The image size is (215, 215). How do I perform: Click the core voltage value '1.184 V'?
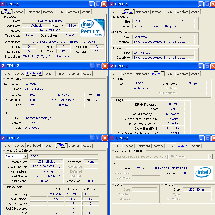[69, 35]
